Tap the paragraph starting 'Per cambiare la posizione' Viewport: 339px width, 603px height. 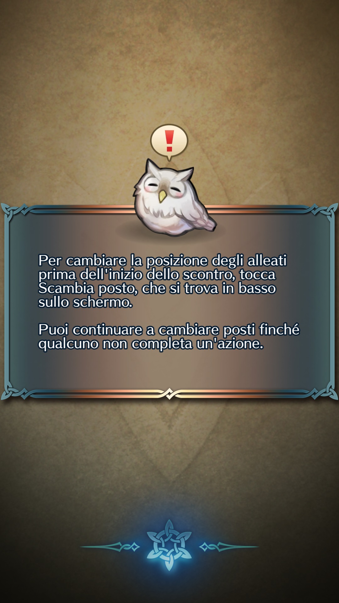point(163,281)
